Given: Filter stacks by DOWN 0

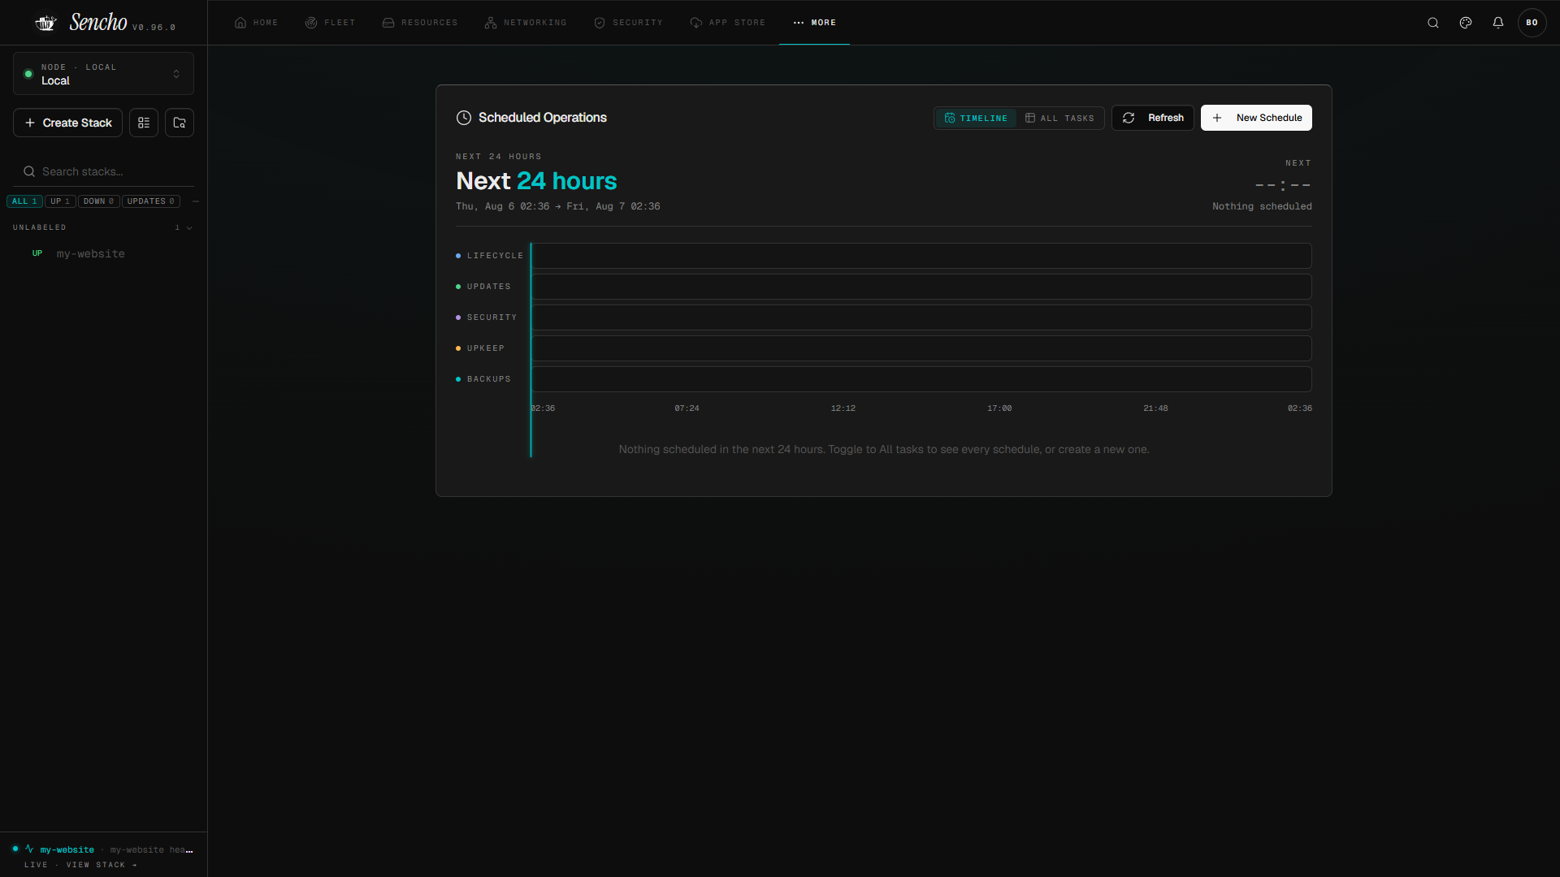Looking at the screenshot, I should pos(98,201).
